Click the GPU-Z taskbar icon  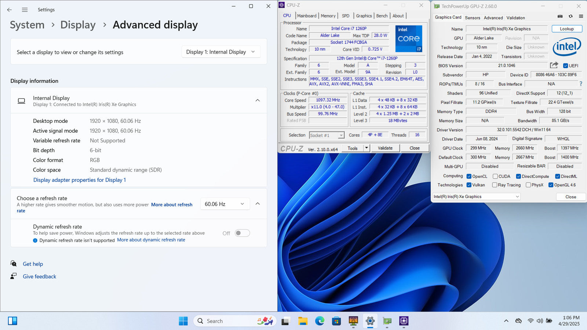coord(387,321)
